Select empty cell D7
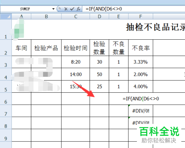Image resolution: width=185 pixels, height=148 pixels. (x=100, y=111)
